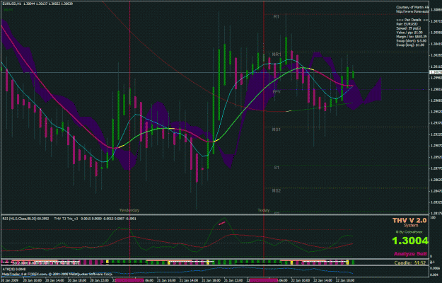The width and height of the screenshot is (442, 283).
Task: Click the FPV pivot label
Action: 277,92
